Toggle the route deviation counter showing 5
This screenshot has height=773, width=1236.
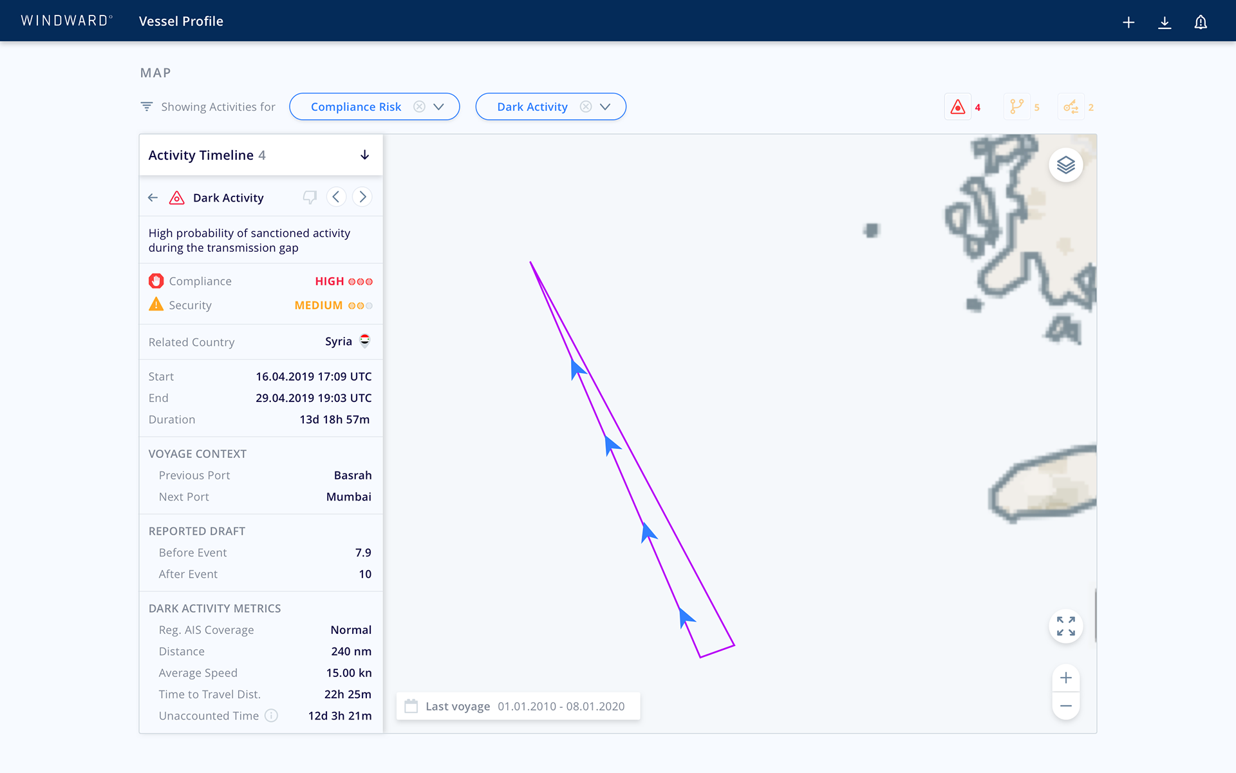pyautogui.click(x=1017, y=107)
